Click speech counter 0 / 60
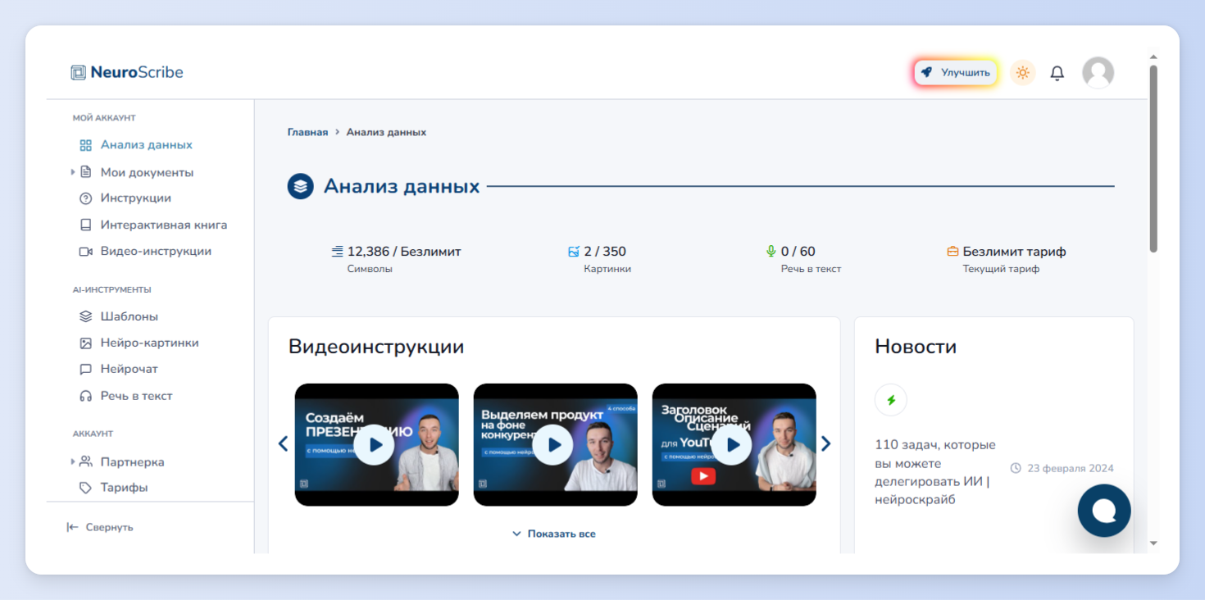Screen dimensions: 1205x600 pyautogui.click(x=798, y=252)
